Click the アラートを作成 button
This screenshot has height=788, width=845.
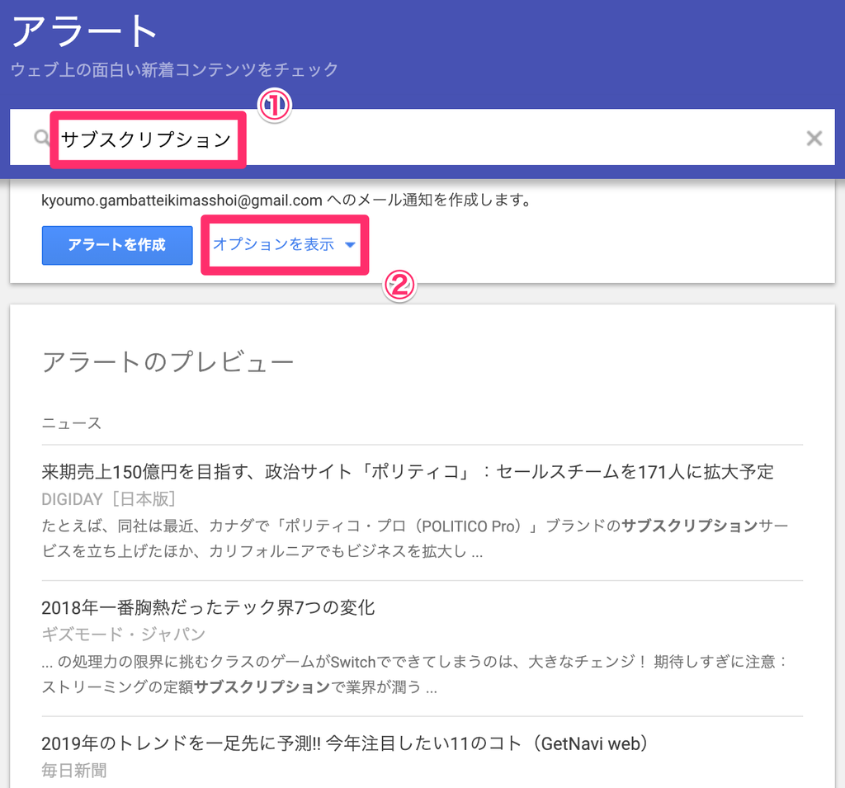117,245
